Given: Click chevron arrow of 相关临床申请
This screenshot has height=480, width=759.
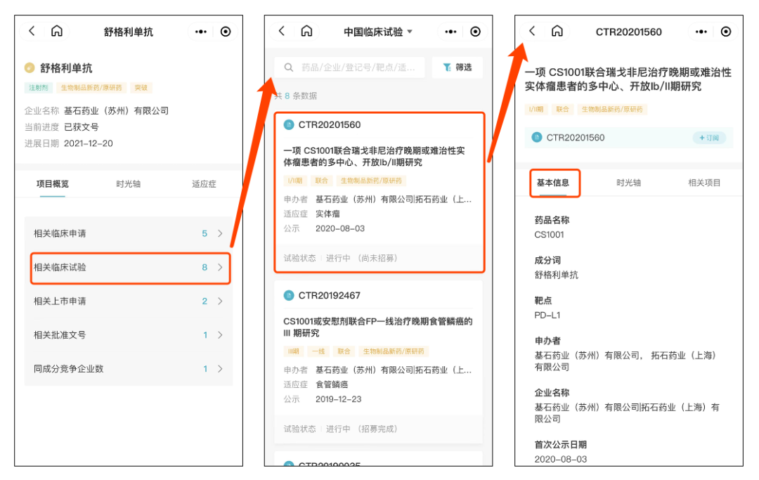Looking at the screenshot, I should coord(220,233).
